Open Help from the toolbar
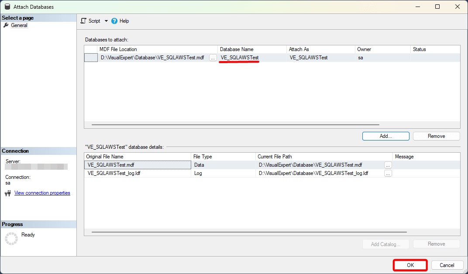The height and width of the screenshot is (274, 468). (120, 21)
